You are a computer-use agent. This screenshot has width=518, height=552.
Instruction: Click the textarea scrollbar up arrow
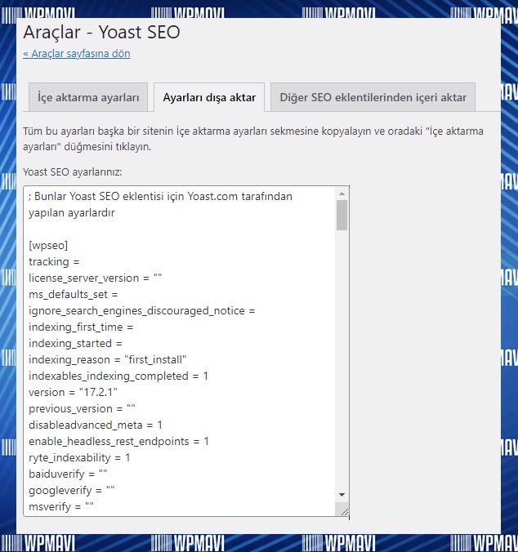342,194
